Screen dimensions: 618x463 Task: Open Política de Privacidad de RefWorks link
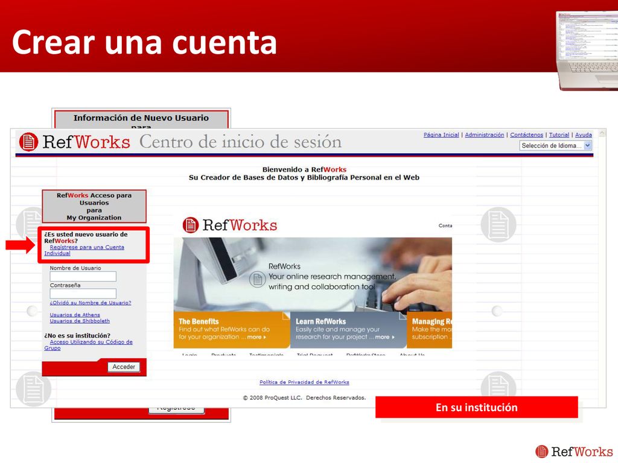pyautogui.click(x=304, y=382)
